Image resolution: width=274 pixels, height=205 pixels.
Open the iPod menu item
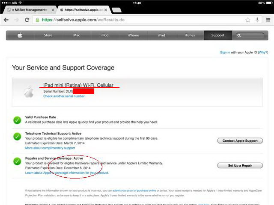pyautogui.click(x=105, y=35)
